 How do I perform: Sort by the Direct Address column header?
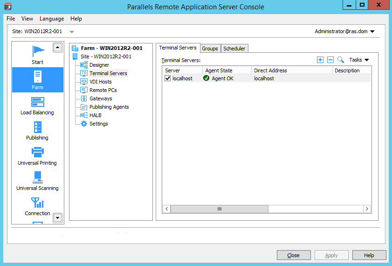[x=292, y=70]
